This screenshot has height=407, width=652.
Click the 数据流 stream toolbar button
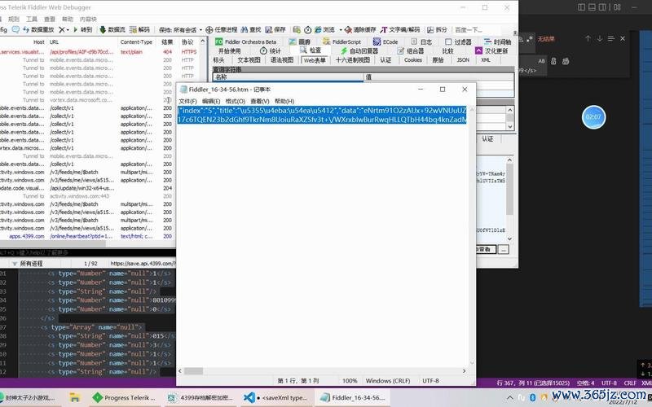point(112,29)
